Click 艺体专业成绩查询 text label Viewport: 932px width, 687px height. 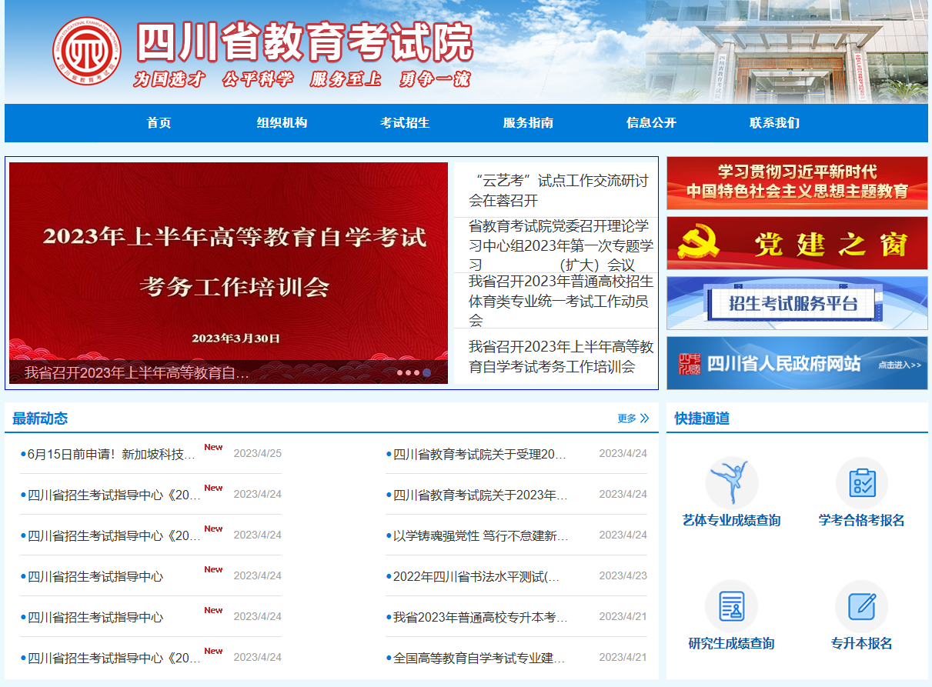click(731, 520)
